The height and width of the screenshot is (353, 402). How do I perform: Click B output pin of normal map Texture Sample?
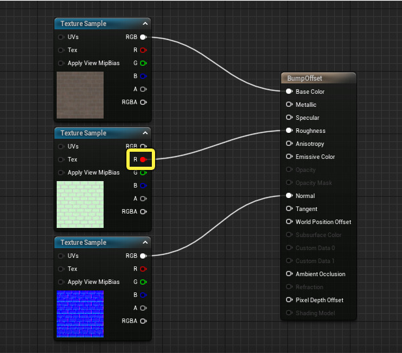tap(143, 295)
